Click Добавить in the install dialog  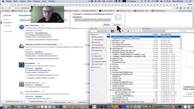pos(117,25)
